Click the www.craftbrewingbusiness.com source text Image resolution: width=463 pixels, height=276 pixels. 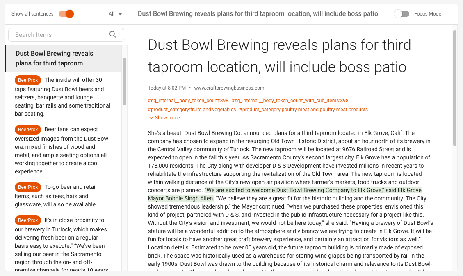pos(229,88)
